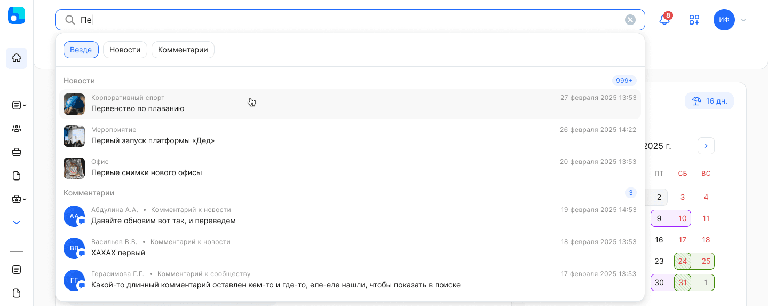
Task: Clear the search field with X icon
Action: [630, 20]
